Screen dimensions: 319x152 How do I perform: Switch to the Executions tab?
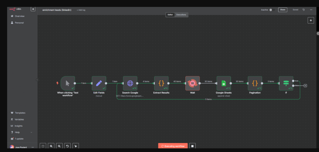pyautogui.click(x=181, y=15)
